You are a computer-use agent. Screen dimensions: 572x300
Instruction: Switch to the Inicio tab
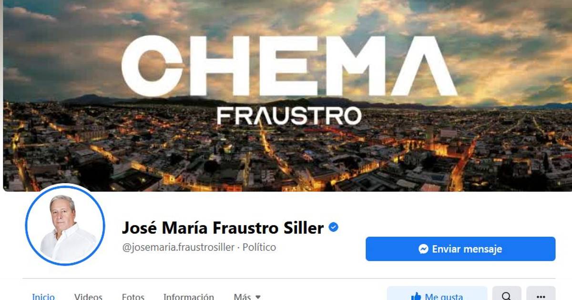43,297
